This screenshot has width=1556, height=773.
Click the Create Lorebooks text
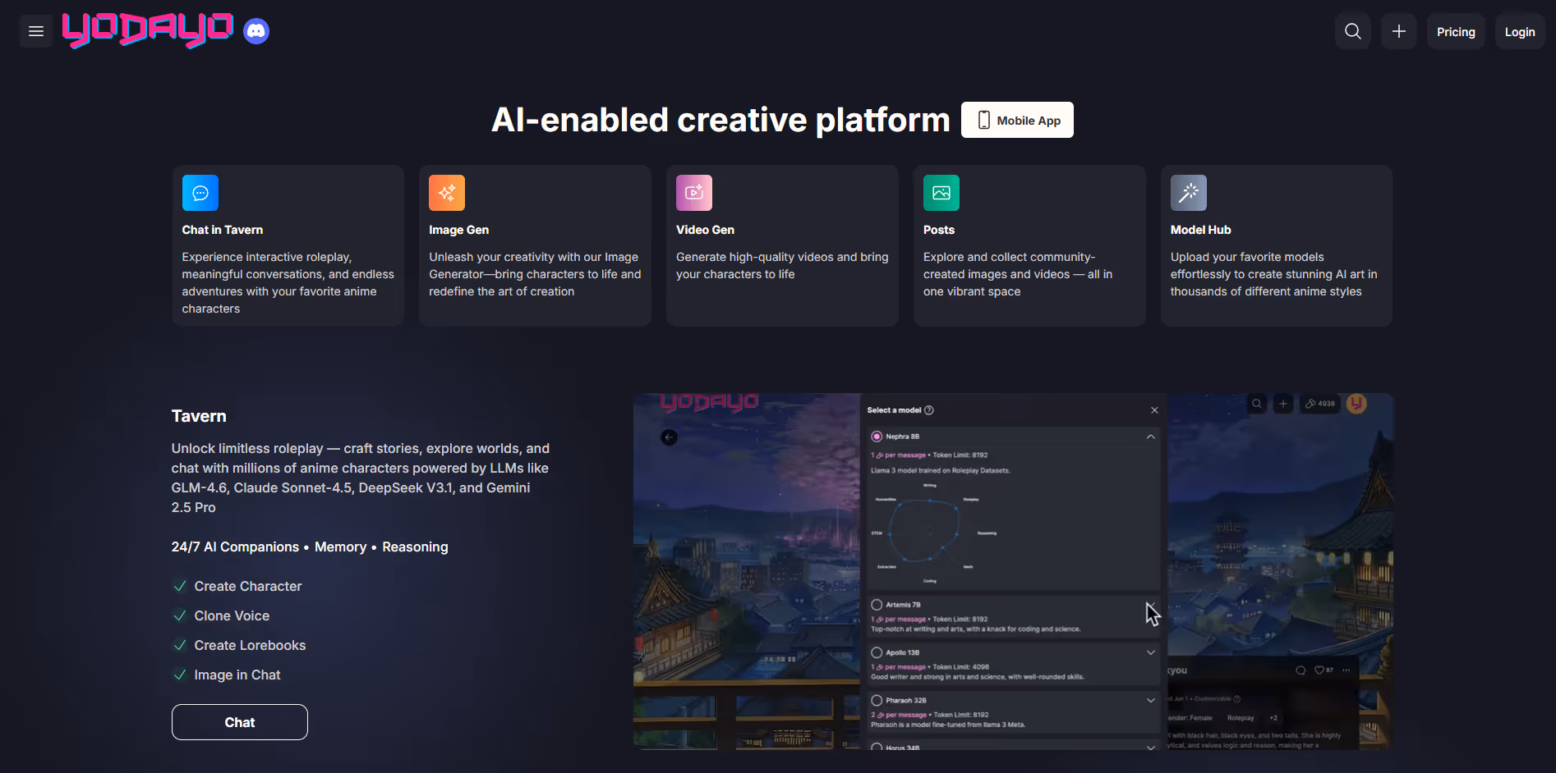(250, 645)
